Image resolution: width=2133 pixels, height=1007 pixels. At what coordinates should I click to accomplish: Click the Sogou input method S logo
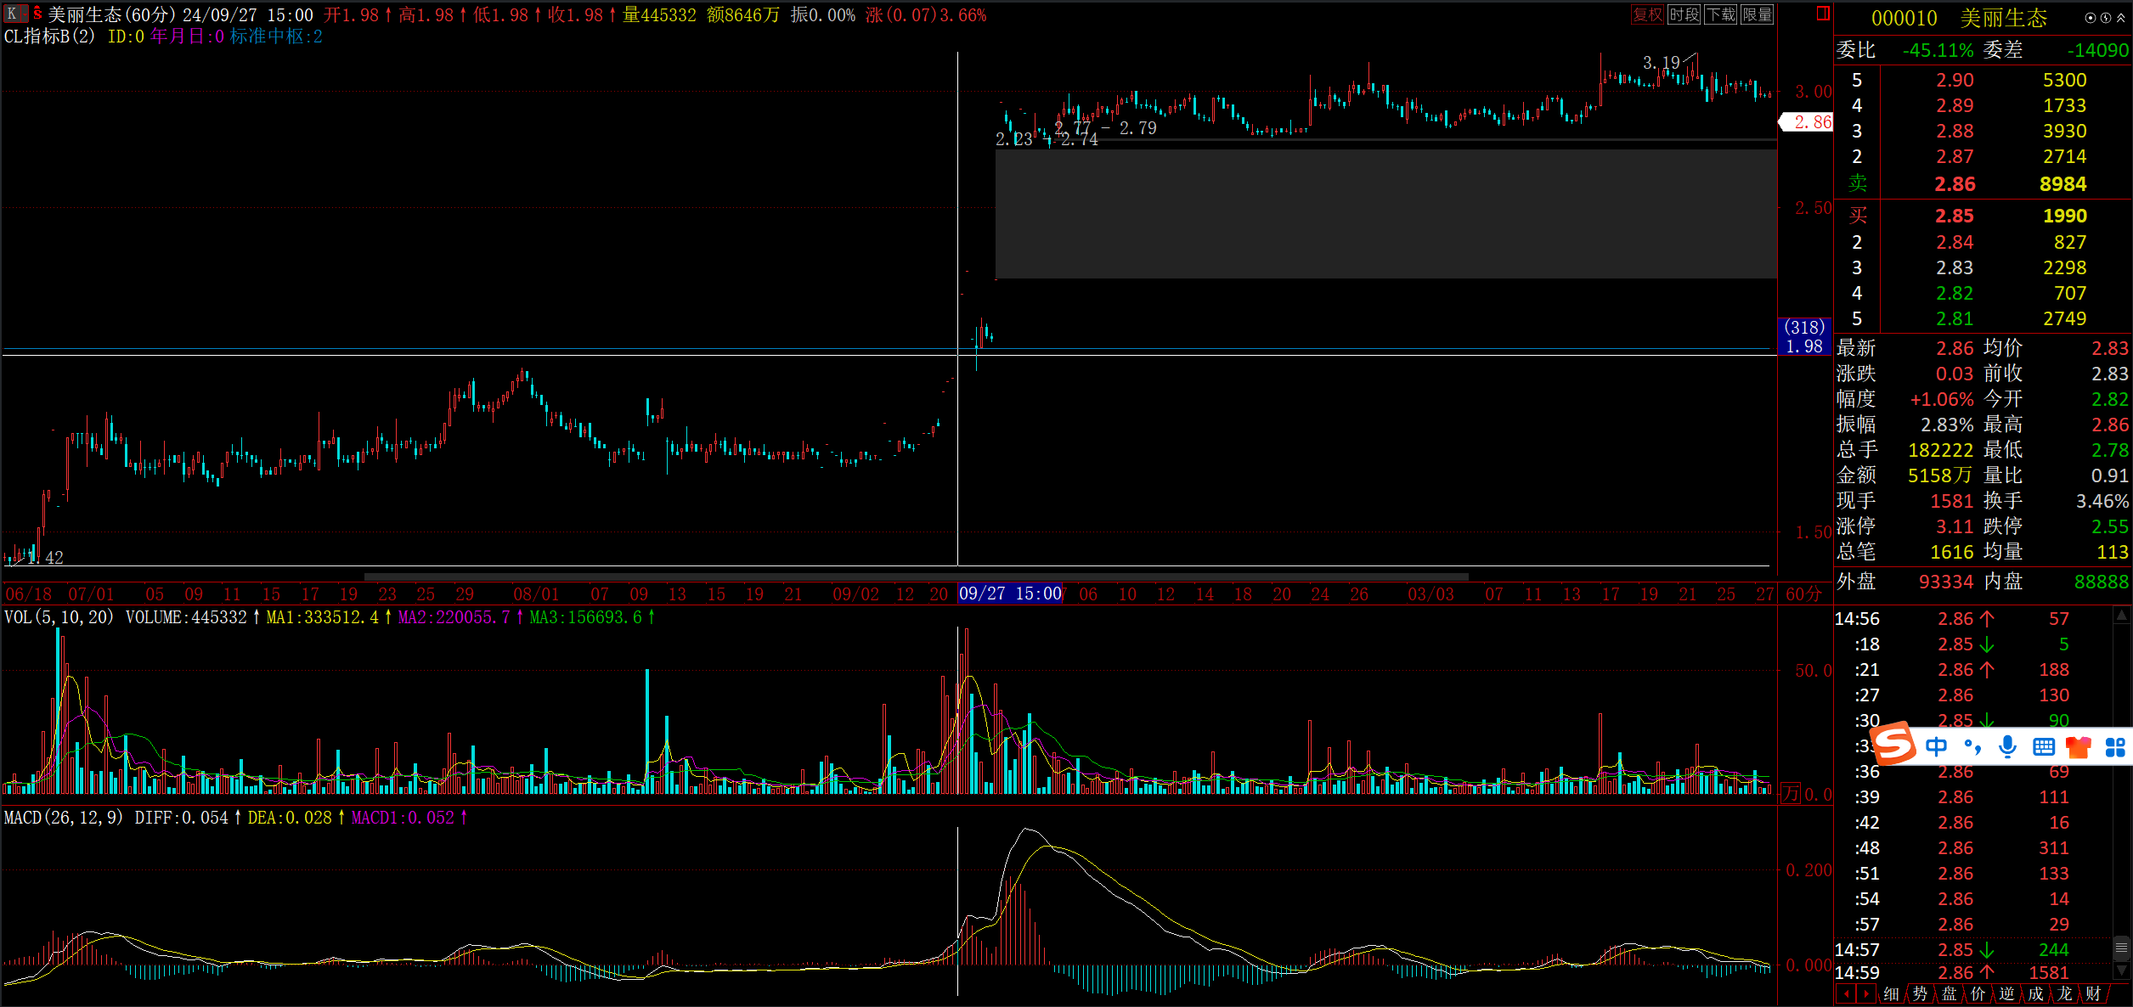tap(1894, 745)
